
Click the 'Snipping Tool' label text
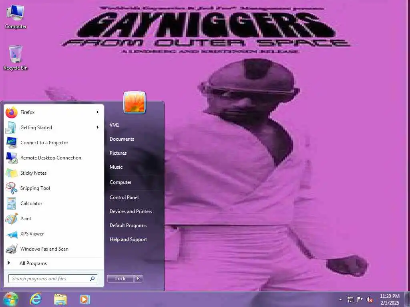coord(35,188)
